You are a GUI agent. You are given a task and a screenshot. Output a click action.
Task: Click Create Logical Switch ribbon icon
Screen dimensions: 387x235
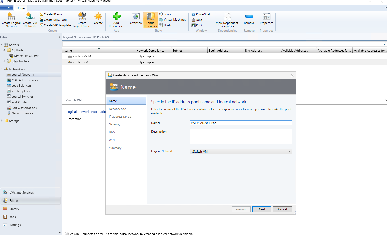(82, 20)
